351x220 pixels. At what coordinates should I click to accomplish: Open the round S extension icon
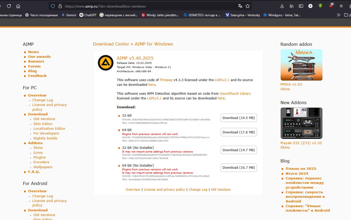pyautogui.click(x=310, y=6)
